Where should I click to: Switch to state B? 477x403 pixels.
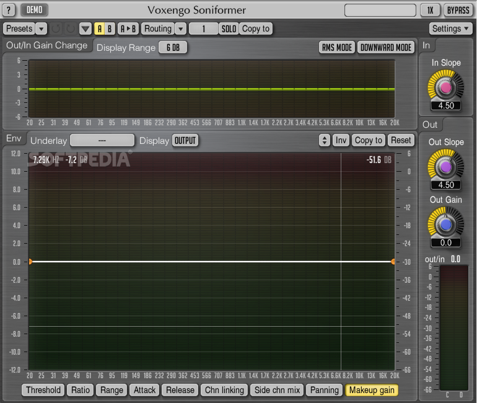click(110, 29)
